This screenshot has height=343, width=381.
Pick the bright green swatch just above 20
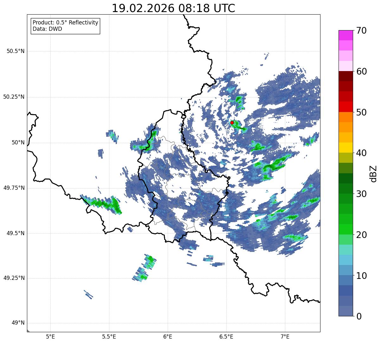click(x=345, y=229)
